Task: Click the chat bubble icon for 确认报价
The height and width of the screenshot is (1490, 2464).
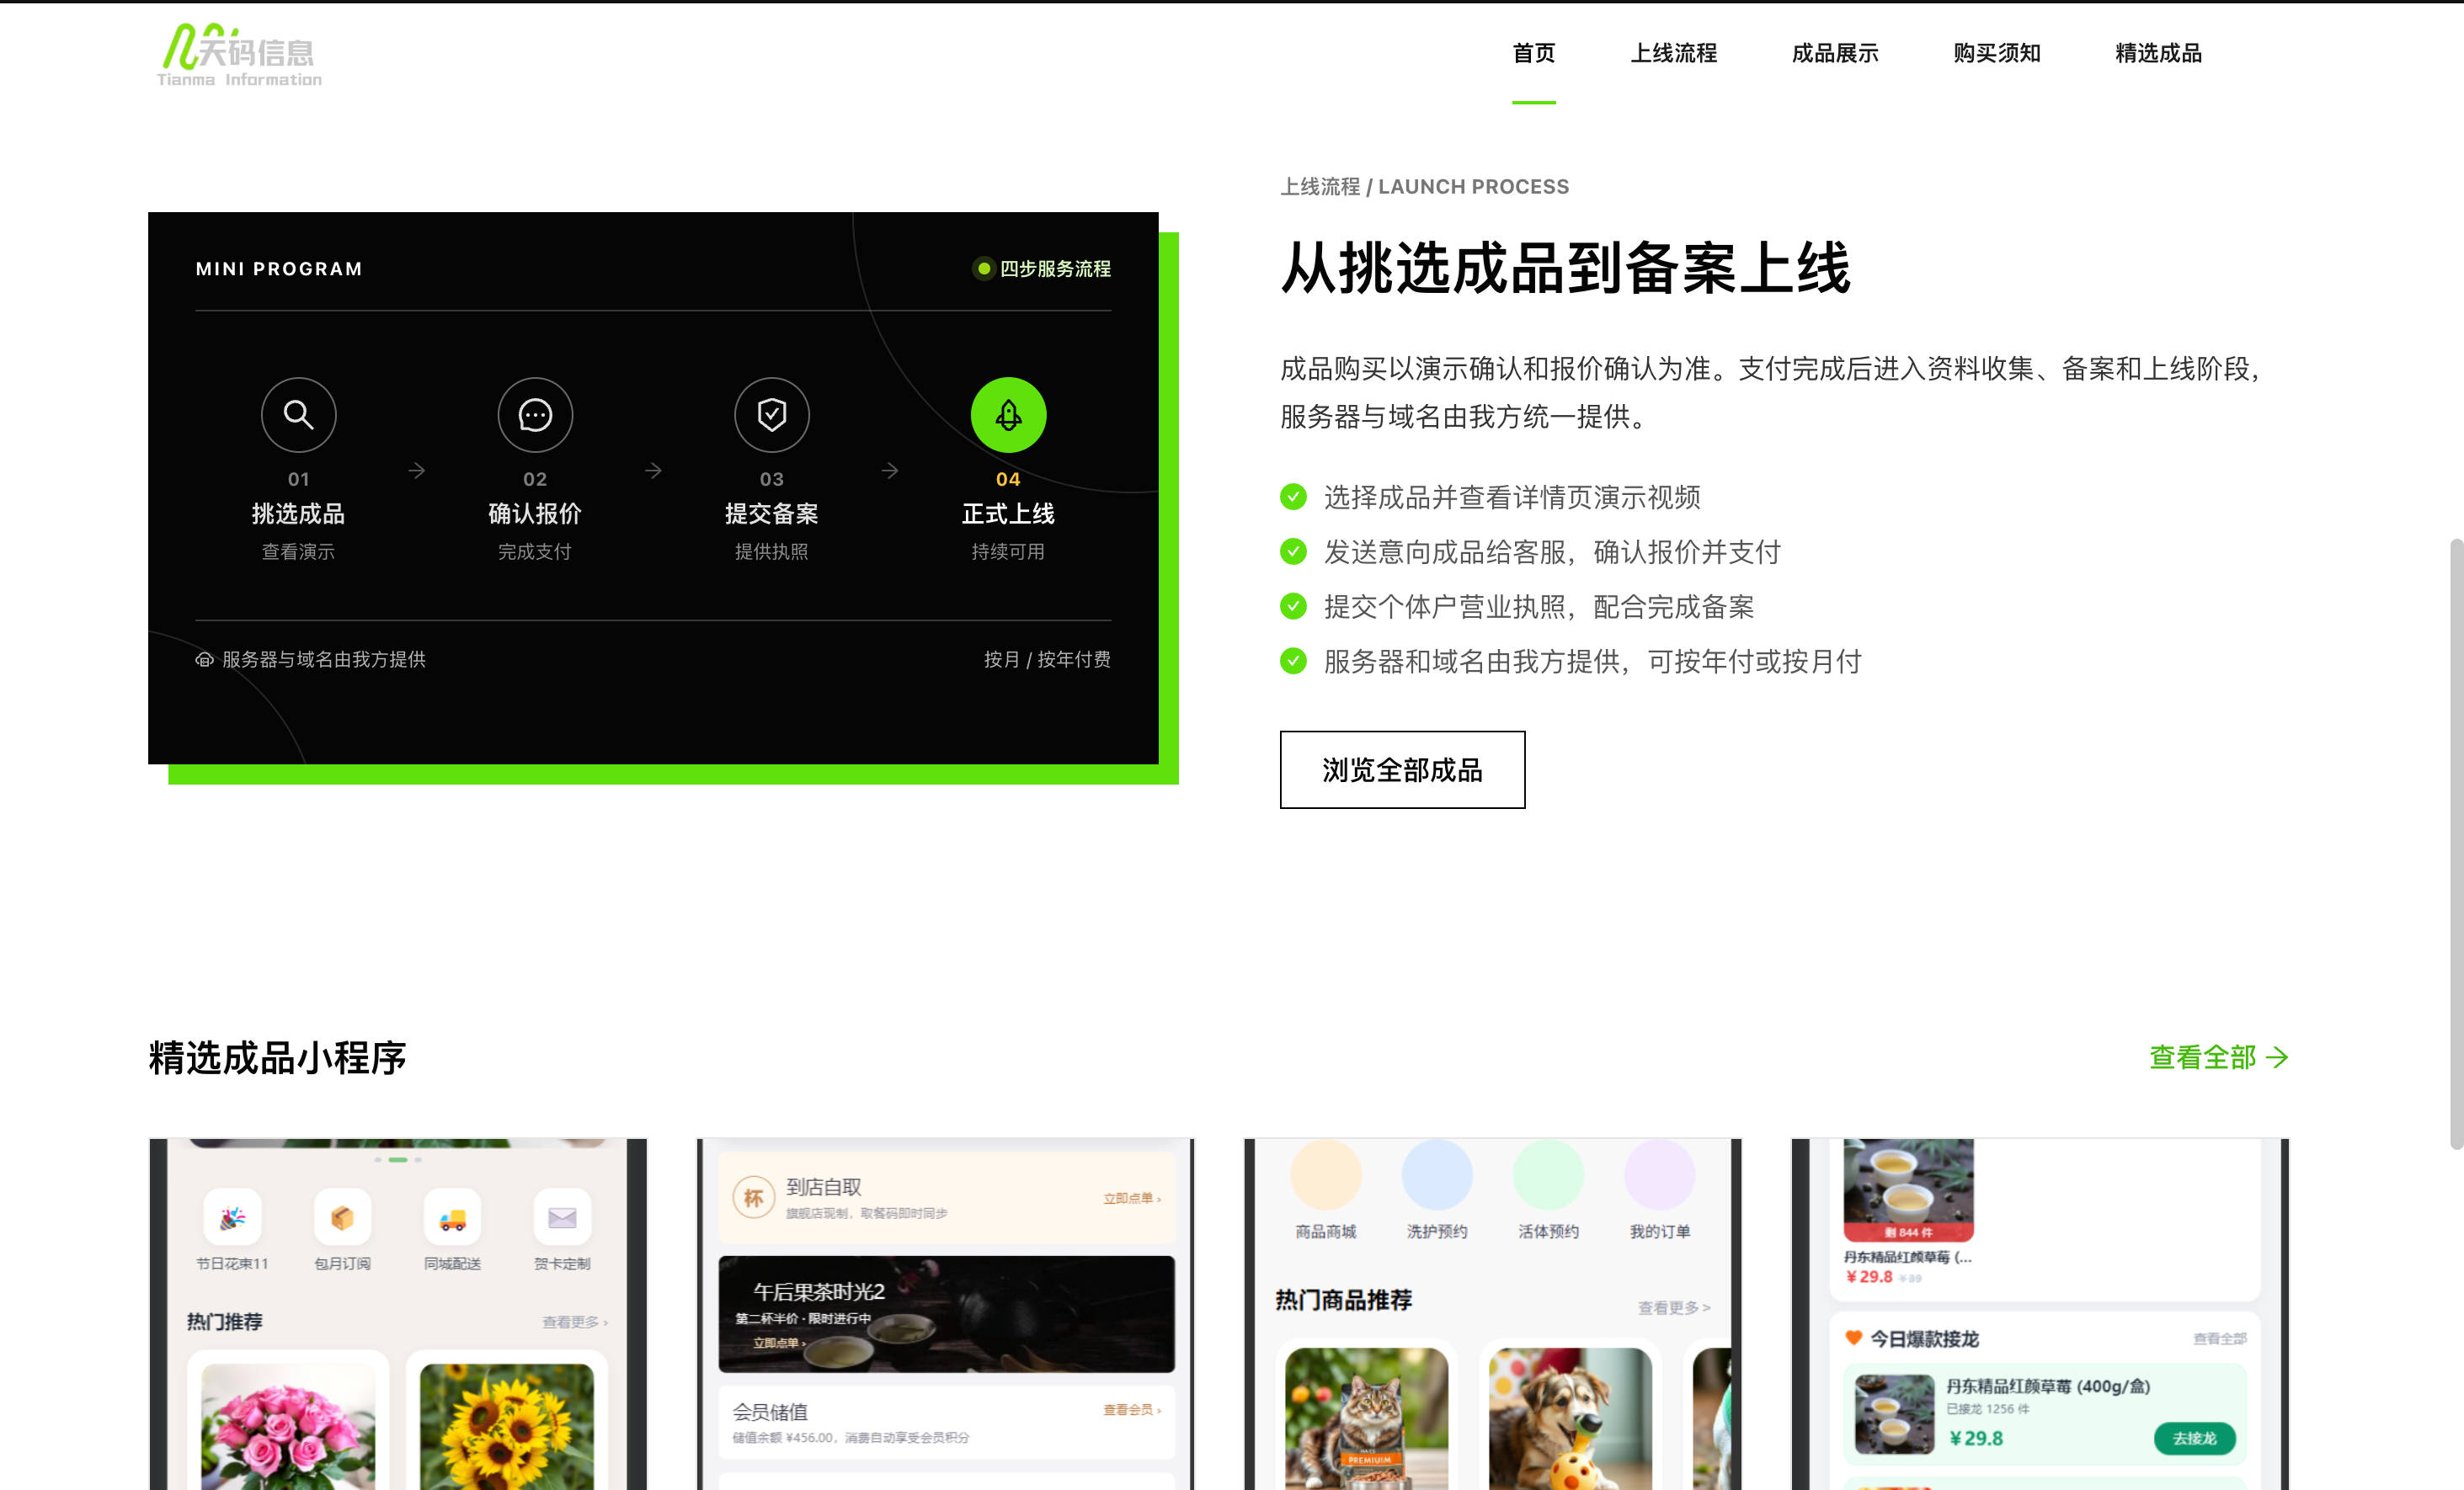Action: 535,413
